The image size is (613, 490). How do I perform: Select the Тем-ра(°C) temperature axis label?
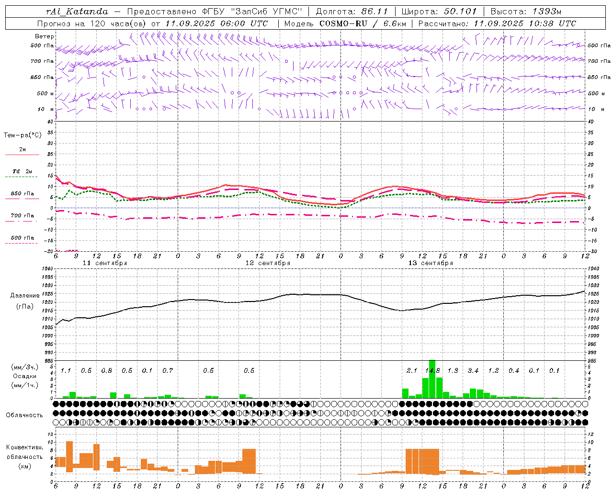pos(23,135)
